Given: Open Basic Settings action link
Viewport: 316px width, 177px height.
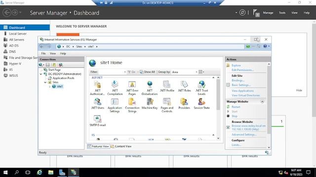Looking at the screenshot, I should pos(241,85).
